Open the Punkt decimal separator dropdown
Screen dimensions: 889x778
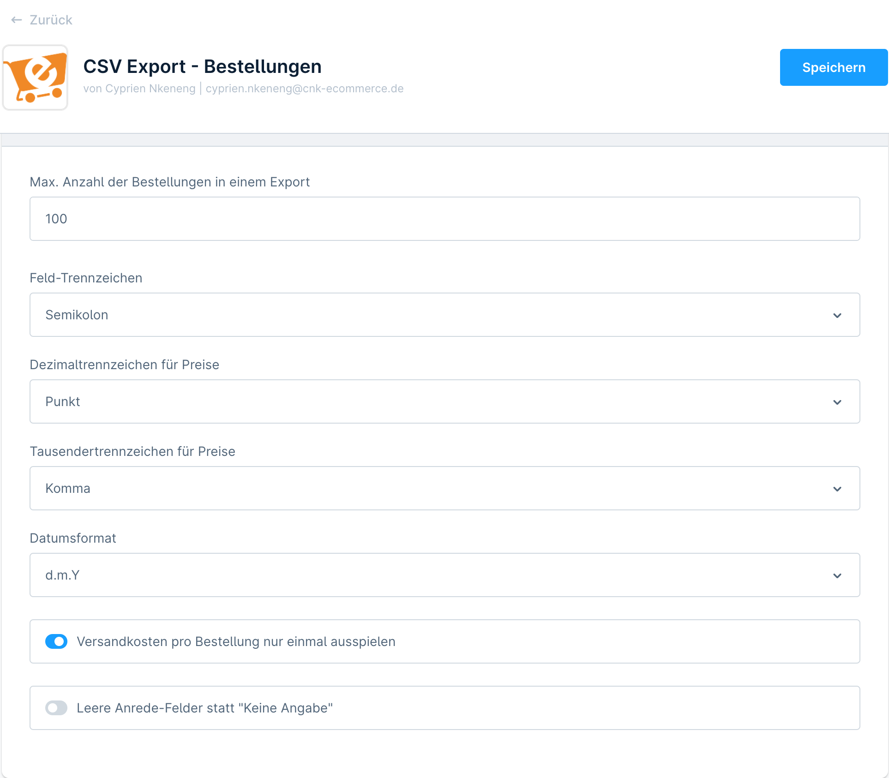point(445,401)
